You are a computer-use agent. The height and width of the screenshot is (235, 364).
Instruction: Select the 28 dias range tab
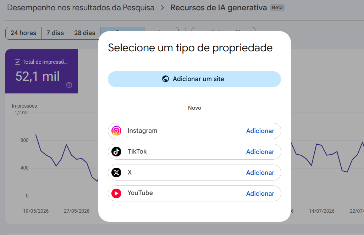click(x=85, y=33)
